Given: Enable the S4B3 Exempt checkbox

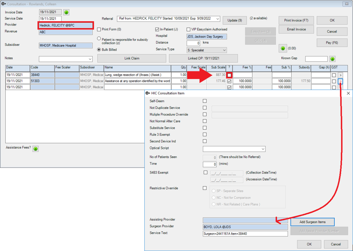Looking at the screenshot, I should [x=205, y=172].
